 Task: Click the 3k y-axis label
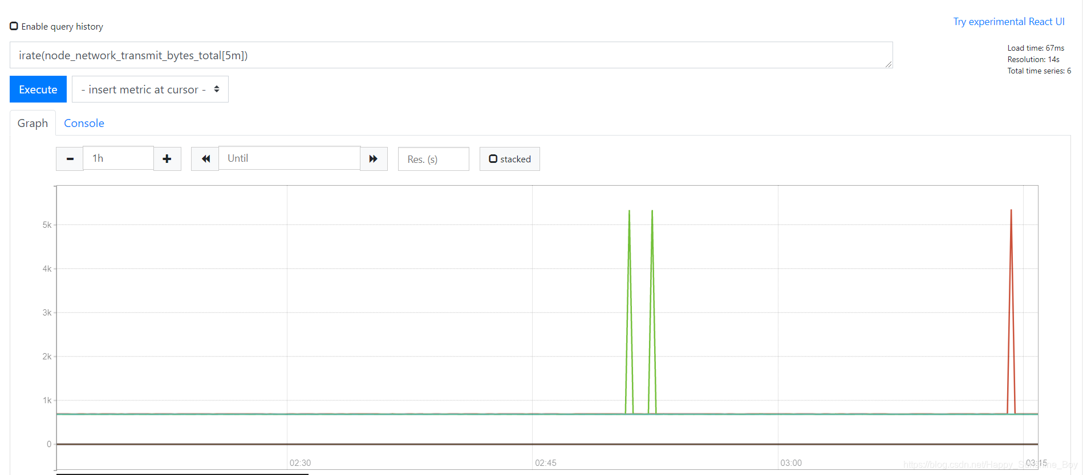coord(47,313)
